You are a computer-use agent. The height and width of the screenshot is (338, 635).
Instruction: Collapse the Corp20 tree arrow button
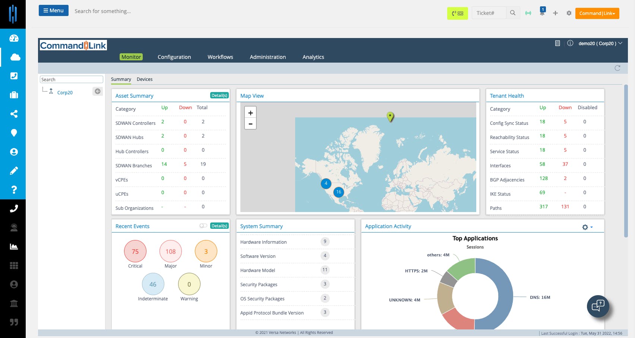(98, 91)
